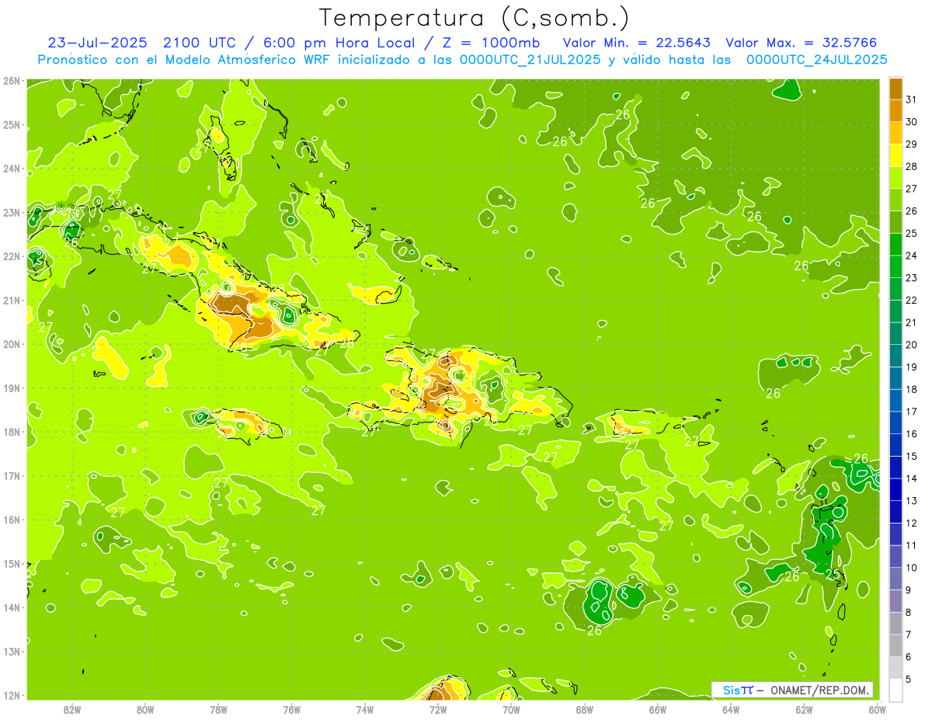Select the 66W longitude axis label
Viewport: 932px width, 720px height.
(658, 709)
